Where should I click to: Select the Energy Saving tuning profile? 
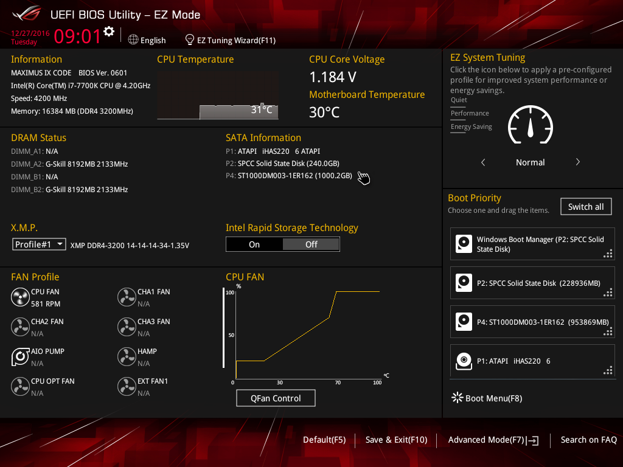pyautogui.click(x=472, y=127)
